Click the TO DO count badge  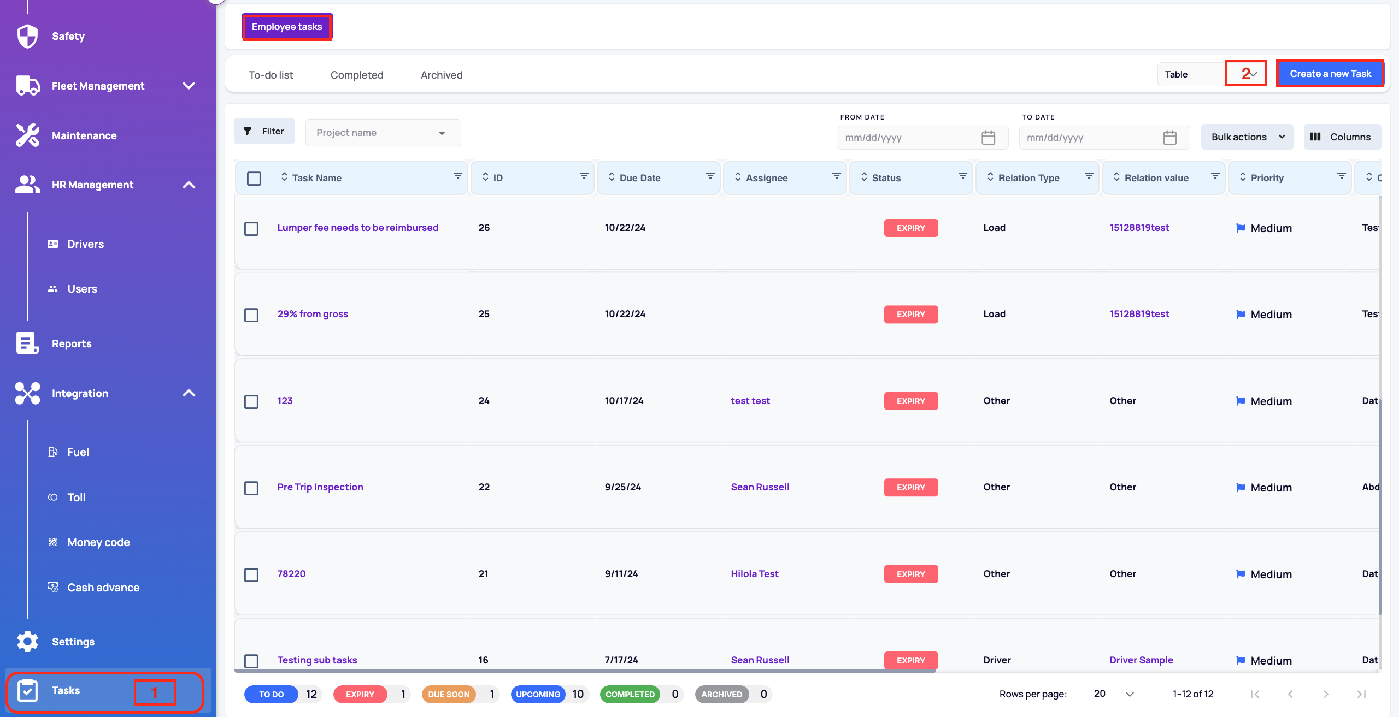[x=311, y=694]
